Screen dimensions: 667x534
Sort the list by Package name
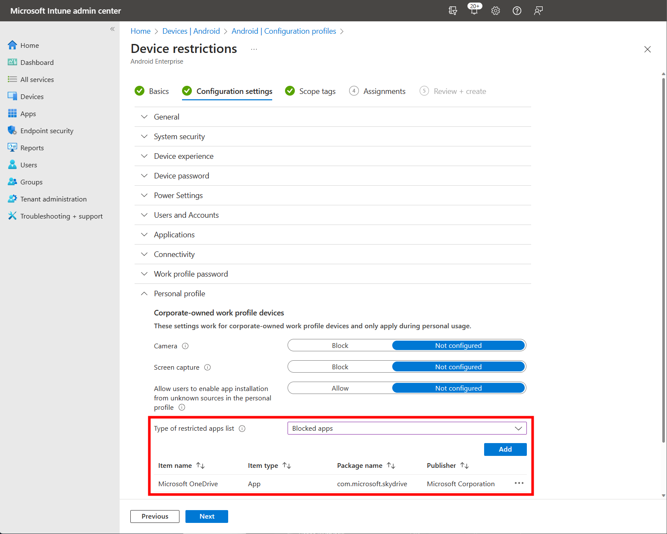click(366, 466)
